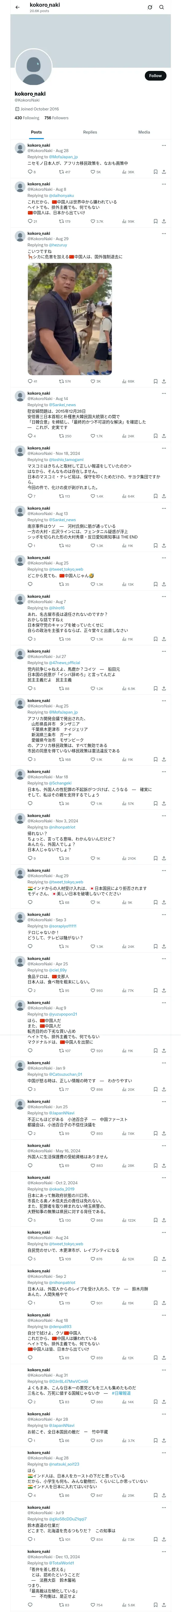The height and width of the screenshot is (1612, 181).
Task: Open more options on Aug 28 @MofaJapan_jp post
Action: tap(164, 145)
